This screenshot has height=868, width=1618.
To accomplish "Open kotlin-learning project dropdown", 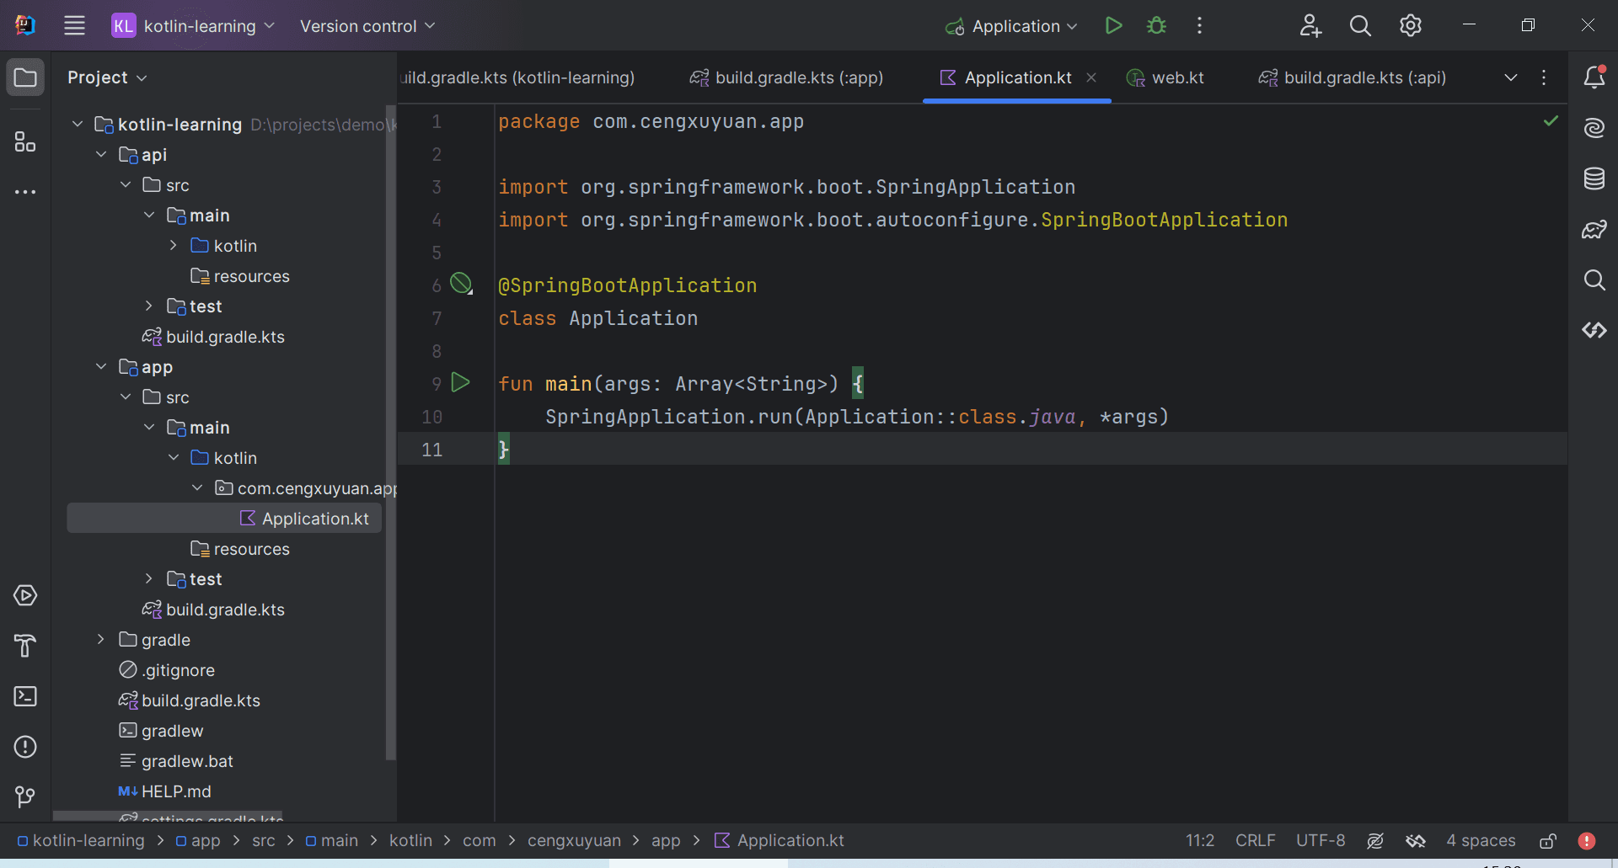I will tap(194, 26).
